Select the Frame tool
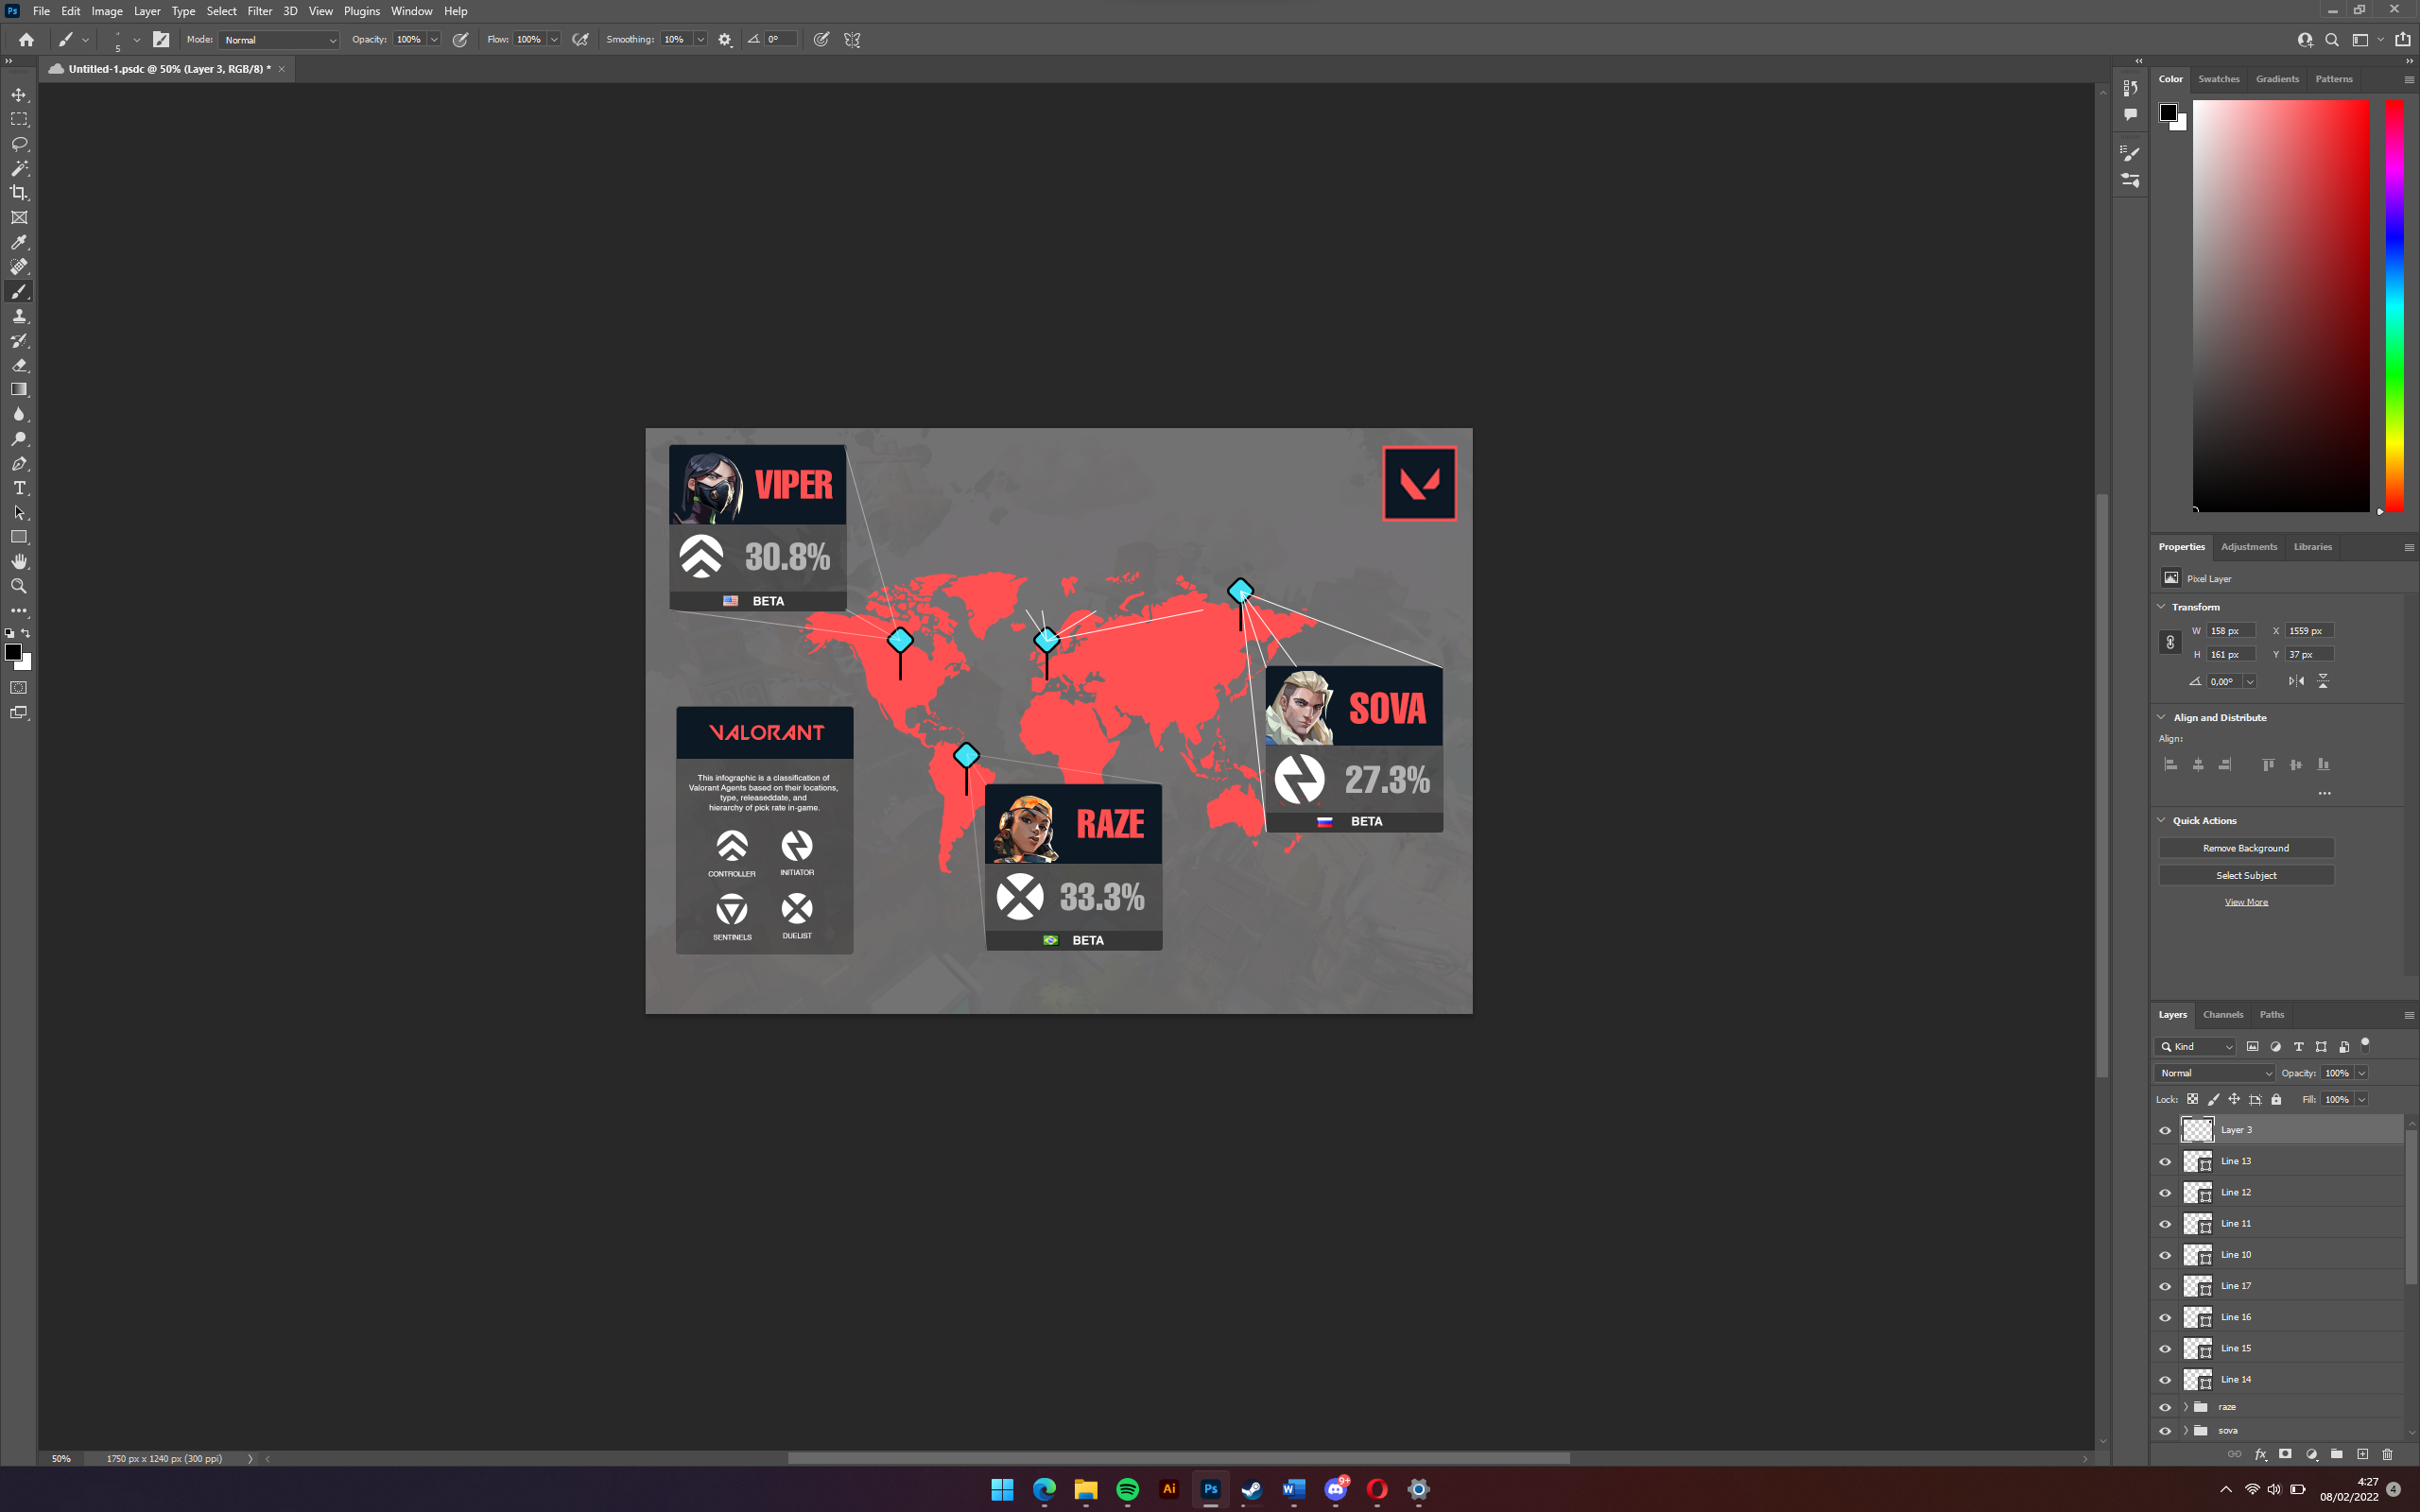 (19, 217)
